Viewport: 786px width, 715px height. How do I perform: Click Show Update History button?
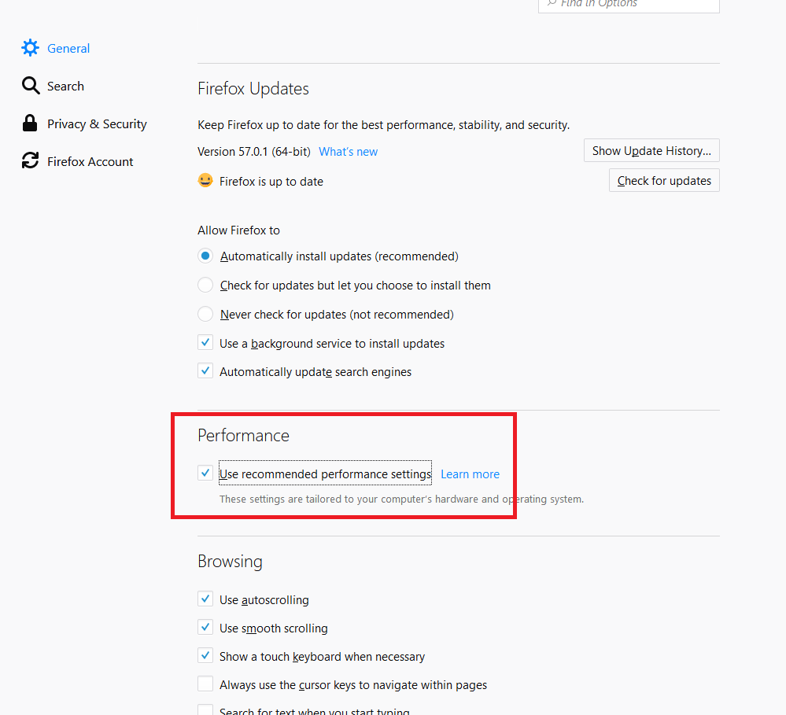point(651,151)
